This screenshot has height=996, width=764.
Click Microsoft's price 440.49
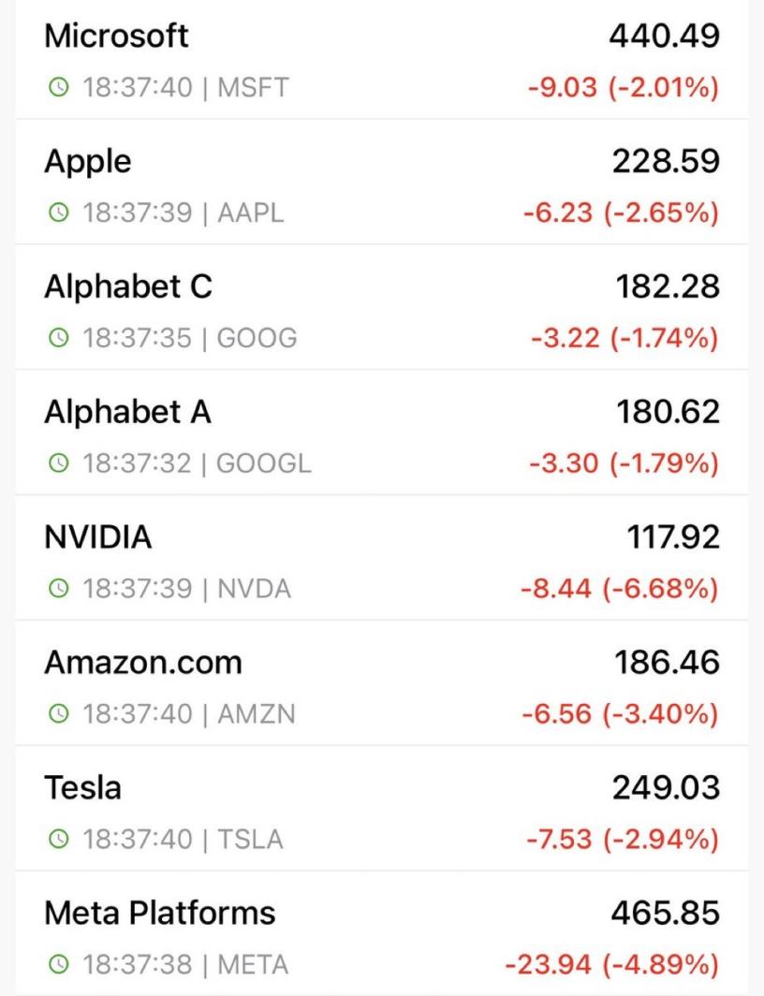(664, 37)
